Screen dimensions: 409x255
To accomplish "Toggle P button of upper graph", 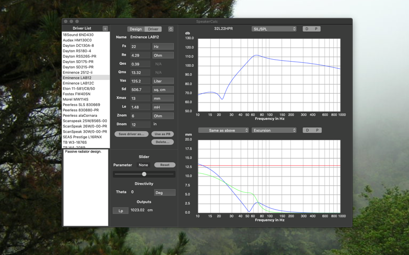I will coord(316,29).
